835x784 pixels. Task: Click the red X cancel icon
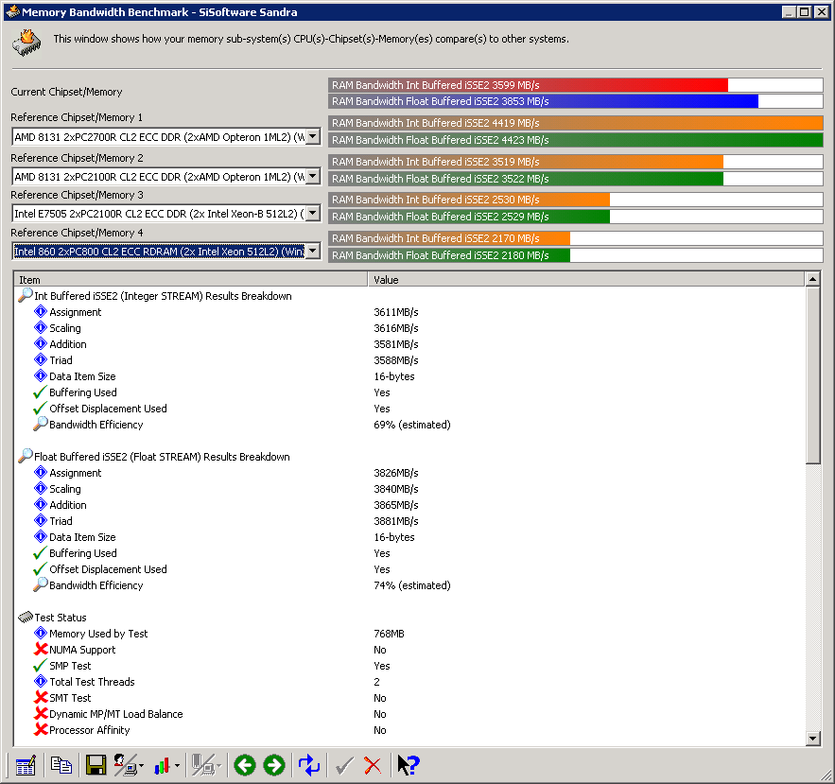[373, 766]
